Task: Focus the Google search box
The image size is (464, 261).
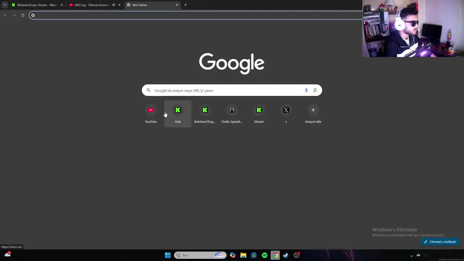Action: click(232, 90)
